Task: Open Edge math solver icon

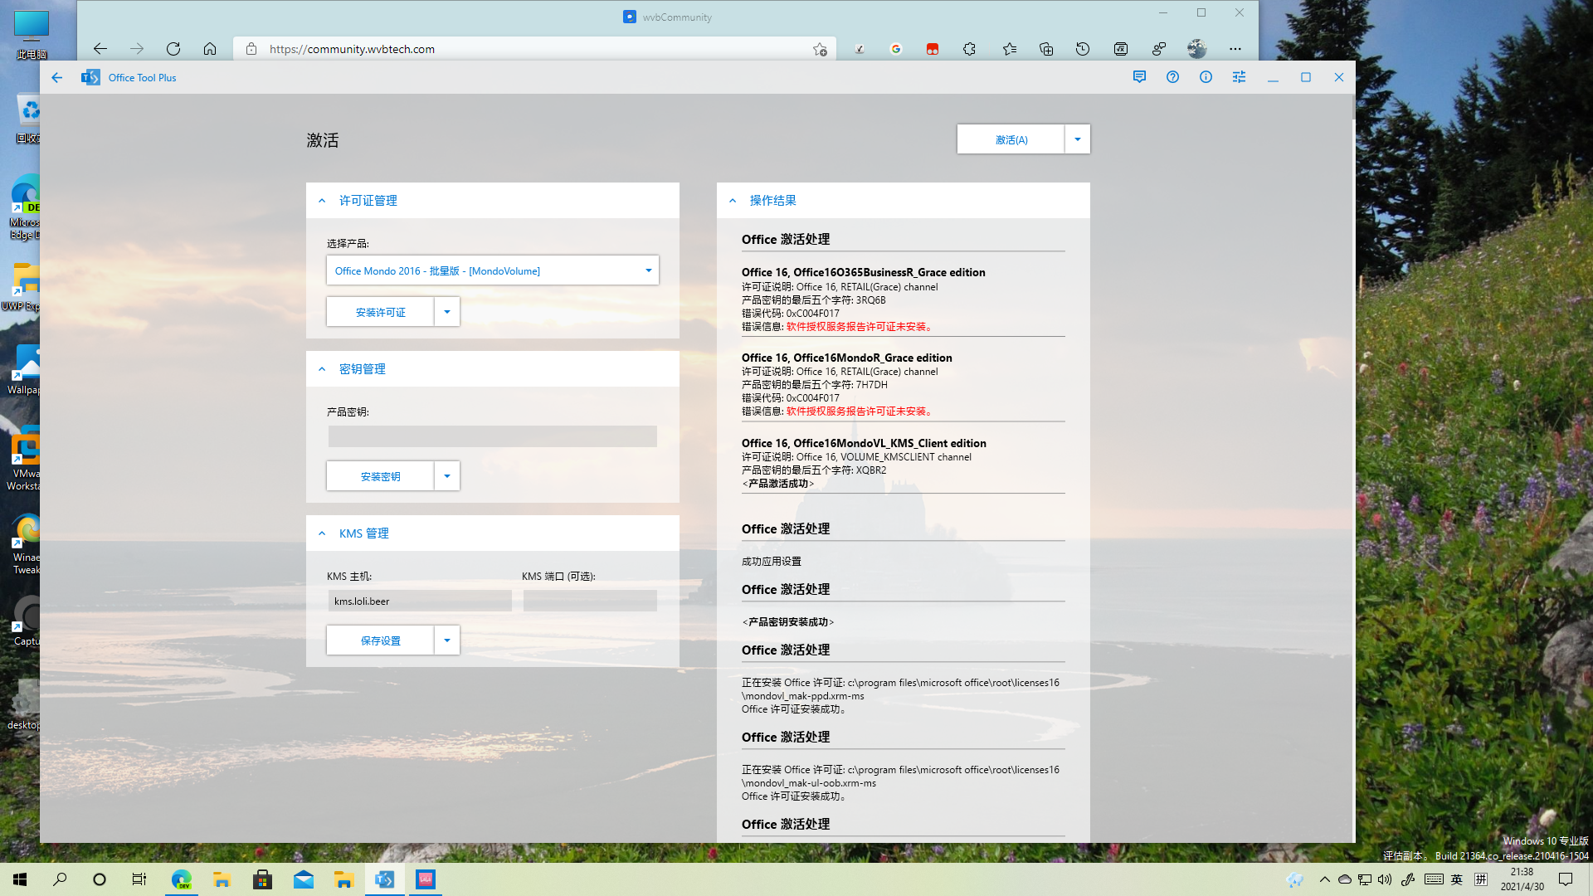Action: point(1121,49)
